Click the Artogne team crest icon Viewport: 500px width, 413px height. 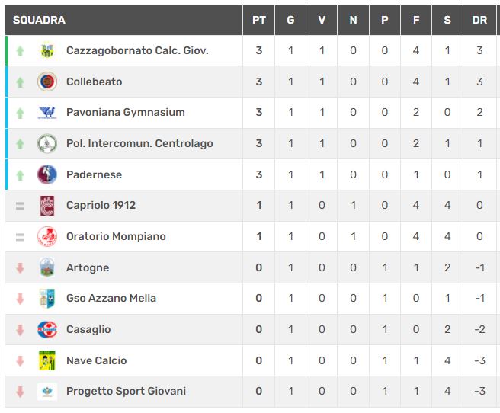46,267
